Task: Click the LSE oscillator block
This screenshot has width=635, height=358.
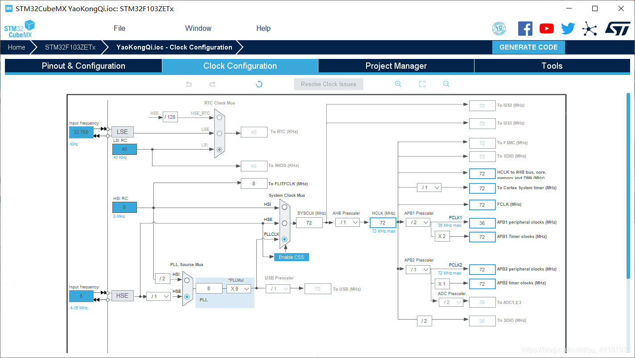Action: click(x=122, y=132)
